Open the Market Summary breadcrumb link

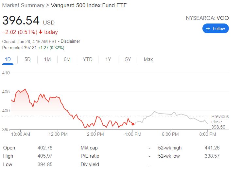pyautogui.click(x=23, y=5)
